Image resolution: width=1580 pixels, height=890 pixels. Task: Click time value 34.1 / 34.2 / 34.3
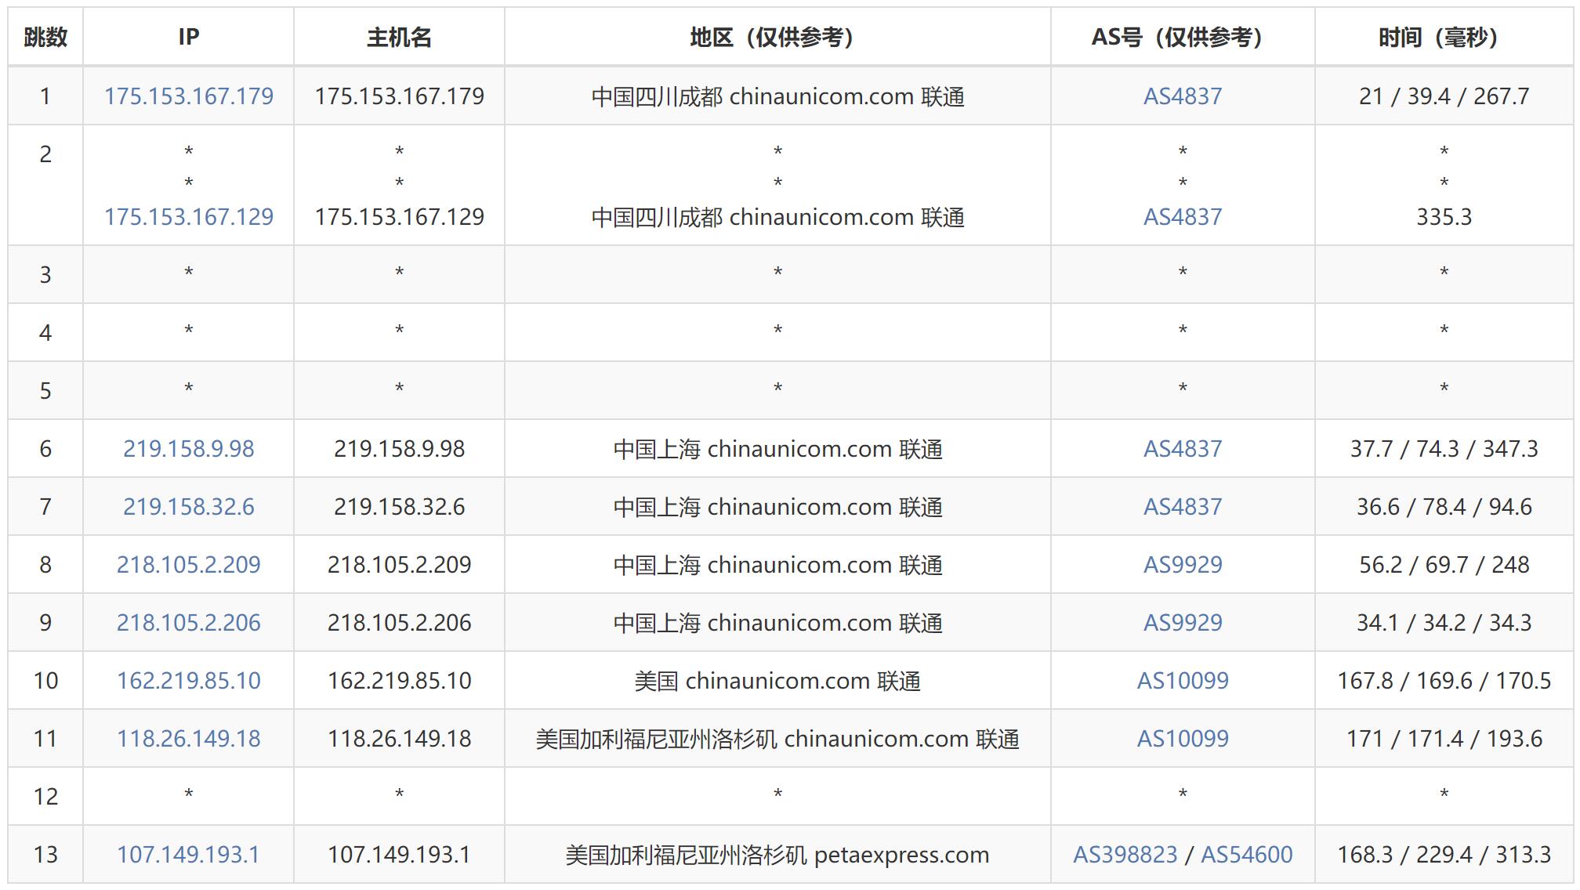pos(1444,623)
